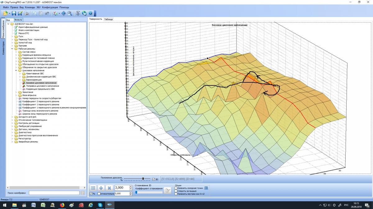Expand the Зажигание folder
Viewport: 373px width, 209px height.
click(x=16, y=92)
